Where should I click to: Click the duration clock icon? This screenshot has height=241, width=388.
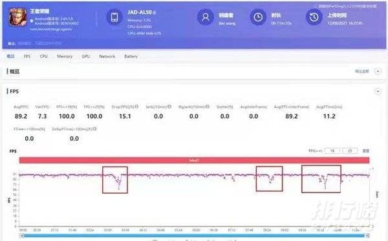click(258, 17)
